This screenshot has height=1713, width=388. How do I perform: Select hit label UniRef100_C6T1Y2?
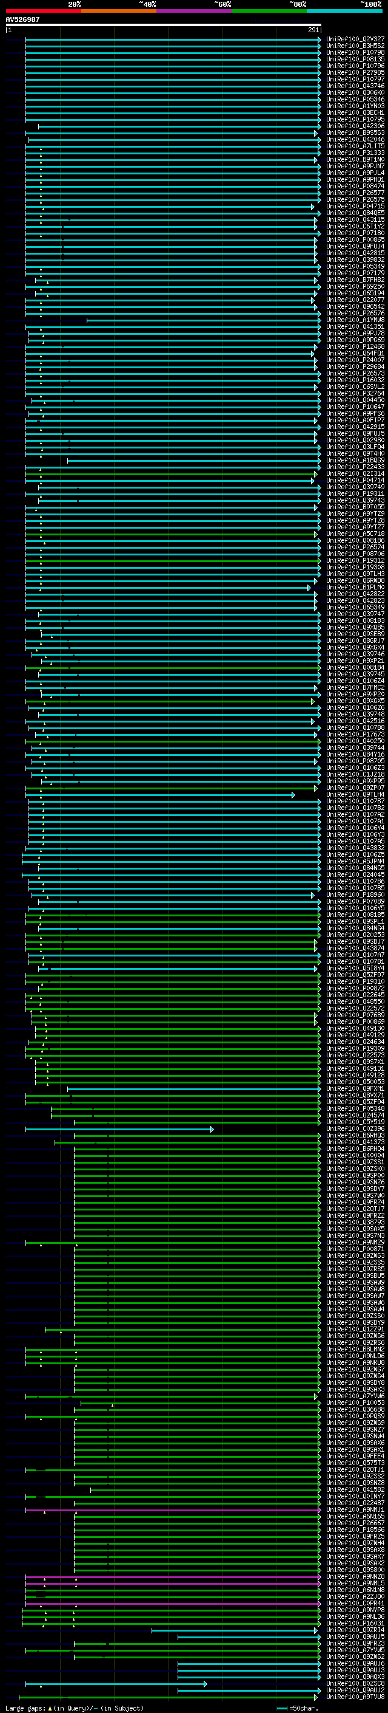coord(355,226)
